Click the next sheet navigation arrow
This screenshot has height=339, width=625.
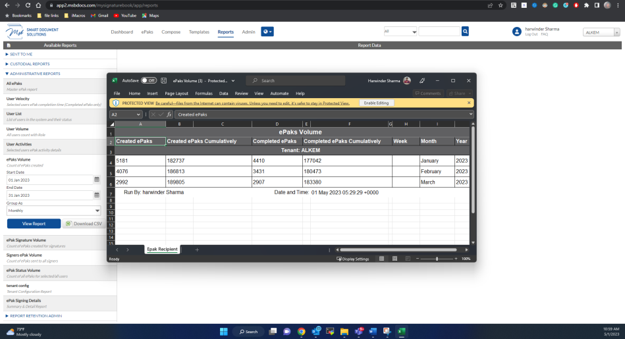click(x=128, y=249)
